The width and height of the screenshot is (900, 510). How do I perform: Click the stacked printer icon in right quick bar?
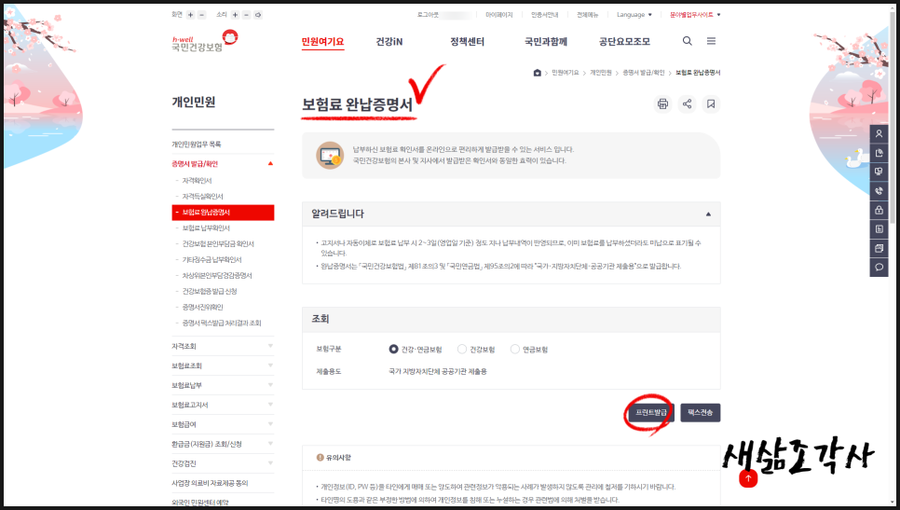coord(879,248)
